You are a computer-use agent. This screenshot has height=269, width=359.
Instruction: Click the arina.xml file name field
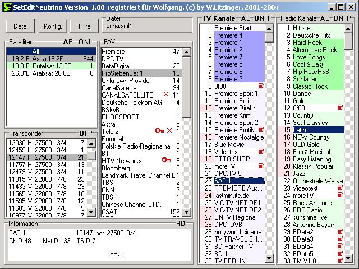[x=147, y=26]
